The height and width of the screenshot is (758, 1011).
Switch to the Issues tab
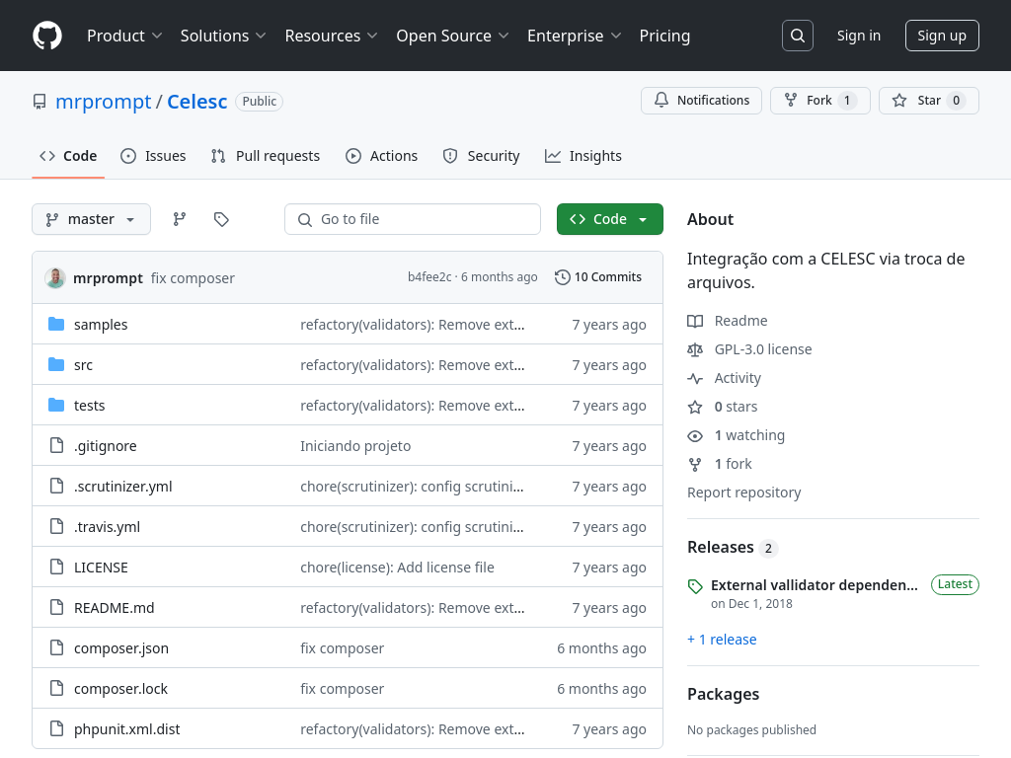tap(153, 156)
